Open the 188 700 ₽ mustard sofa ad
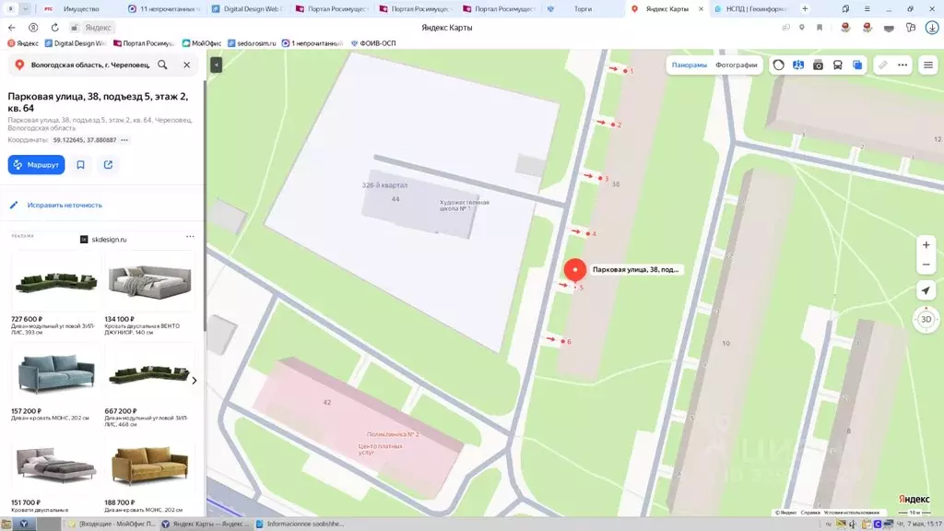This screenshot has width=944, height=531. pos(149,476)
